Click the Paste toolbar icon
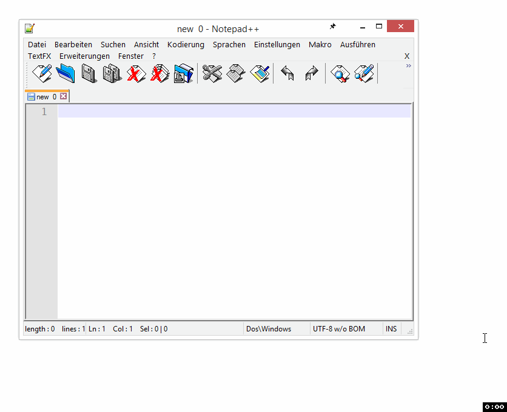Screen dimensions: 507x412 (260, 74)
